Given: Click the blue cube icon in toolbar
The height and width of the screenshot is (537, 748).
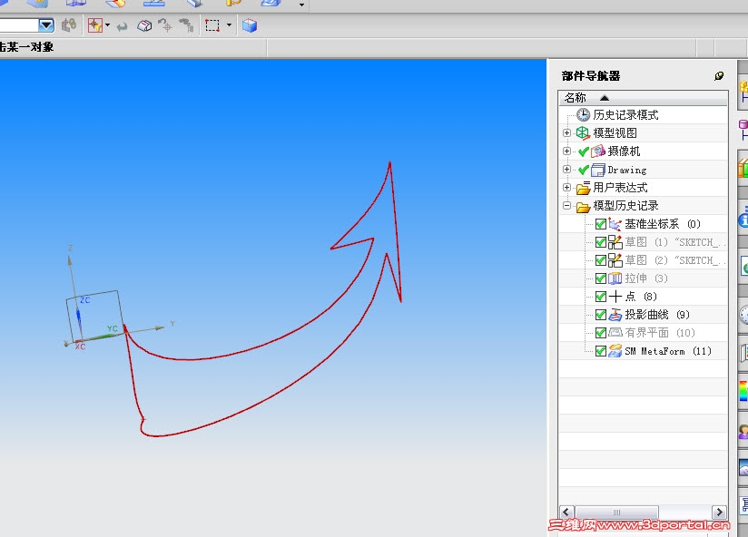Looking at the screenshot, I should coord(249,25).
